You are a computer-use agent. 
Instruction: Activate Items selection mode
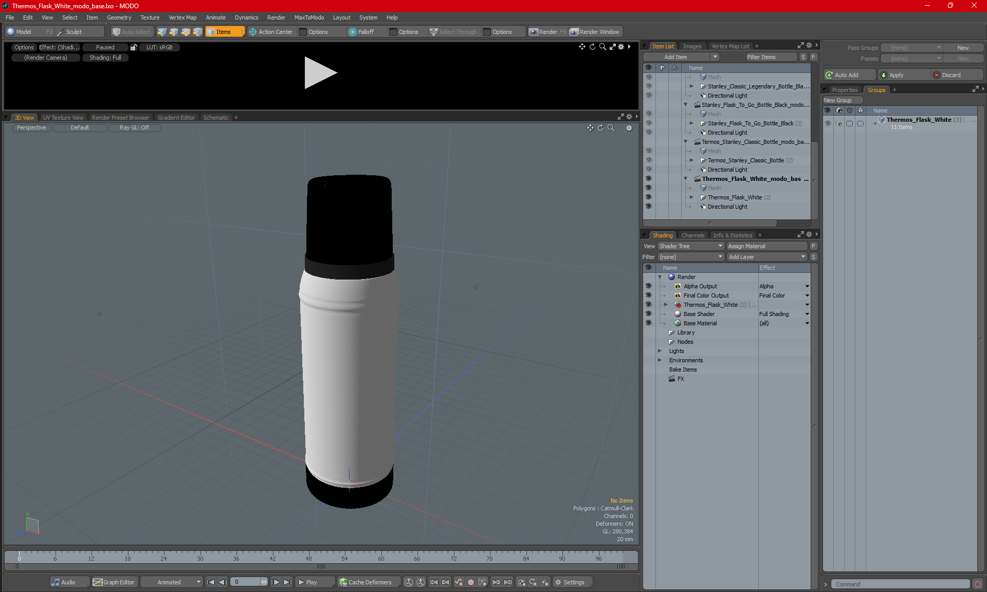click(225, 32)
